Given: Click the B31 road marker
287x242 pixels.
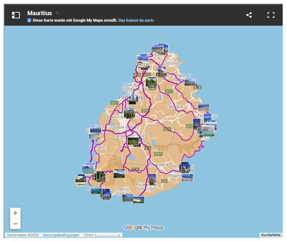Looking at the screenshot, I should (114, 103).
